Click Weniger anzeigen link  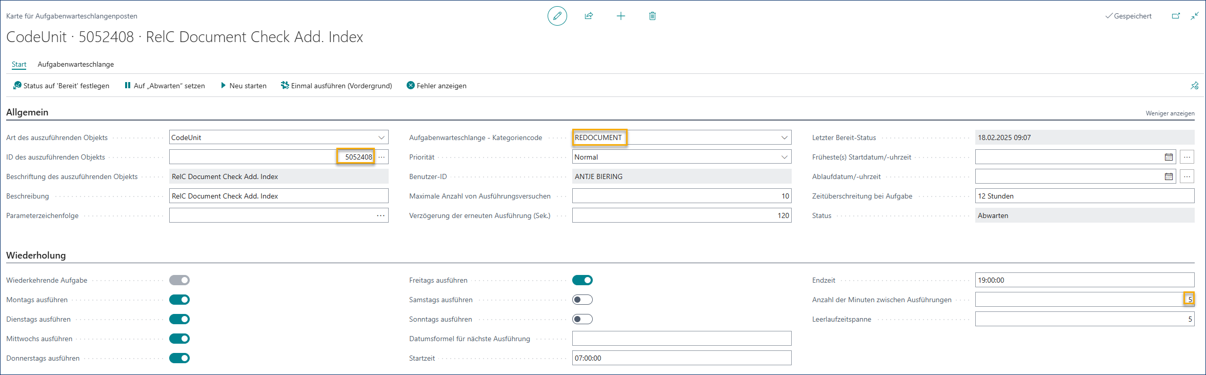pos(1170,113)
